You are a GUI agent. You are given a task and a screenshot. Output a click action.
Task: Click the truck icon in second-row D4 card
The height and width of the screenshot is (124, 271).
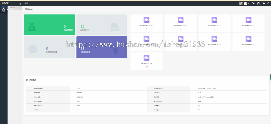coord(248,39)
